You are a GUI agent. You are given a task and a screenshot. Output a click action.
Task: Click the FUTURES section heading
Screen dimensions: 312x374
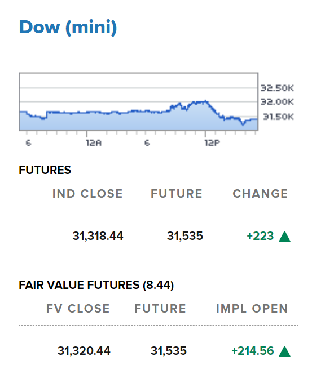point(45,170)
